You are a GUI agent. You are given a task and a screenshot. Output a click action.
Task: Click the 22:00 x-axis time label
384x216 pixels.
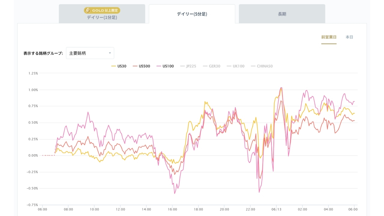tap(250, 209)
